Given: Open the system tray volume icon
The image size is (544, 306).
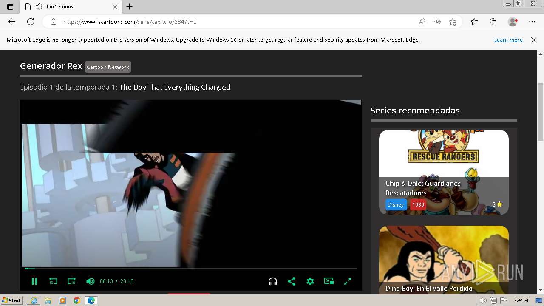Looking at the screenshot, I should tap(484, 300).
